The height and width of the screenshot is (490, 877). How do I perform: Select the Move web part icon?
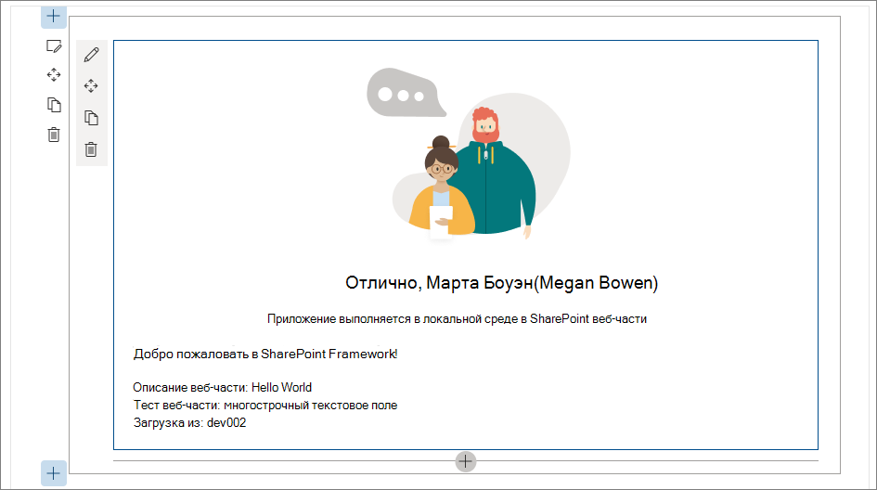click(x=91, y=85)
